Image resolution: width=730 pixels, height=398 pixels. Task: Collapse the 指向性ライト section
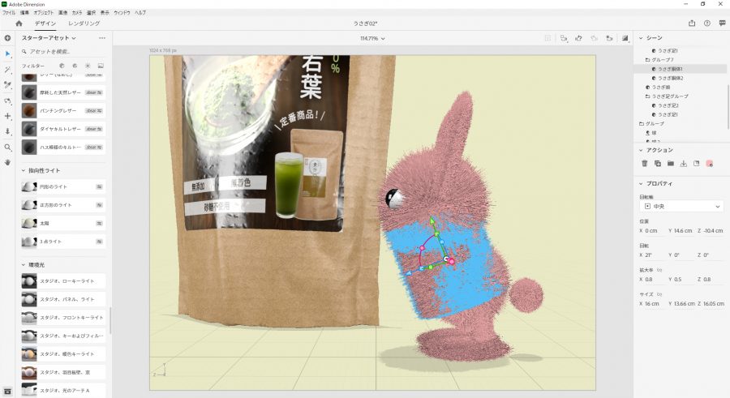(23, 171)
